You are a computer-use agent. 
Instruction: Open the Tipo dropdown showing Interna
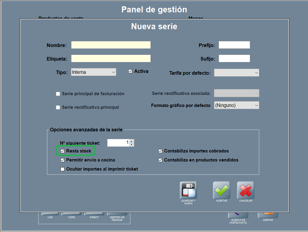pyautogui.click(x=93, y=72)
